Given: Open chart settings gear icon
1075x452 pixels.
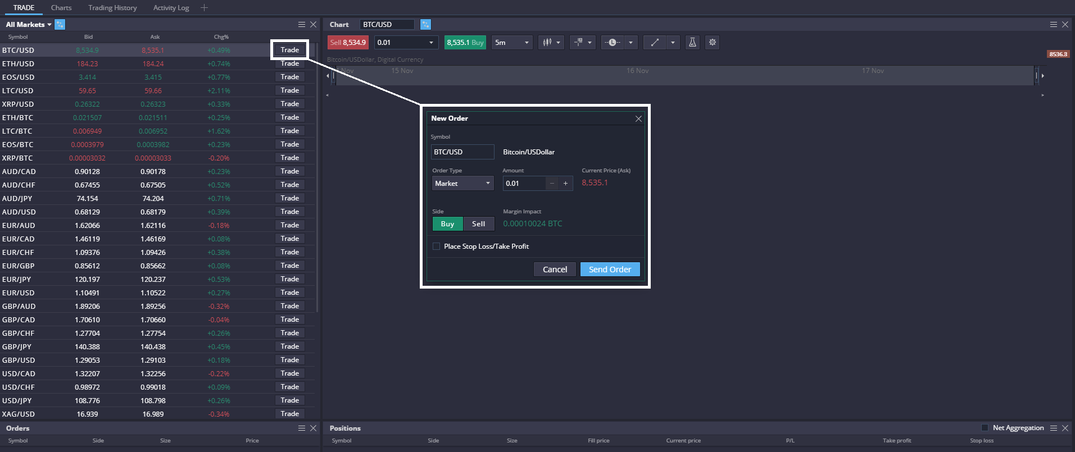Looking at the screenshot, I should [x=713, y=43].
